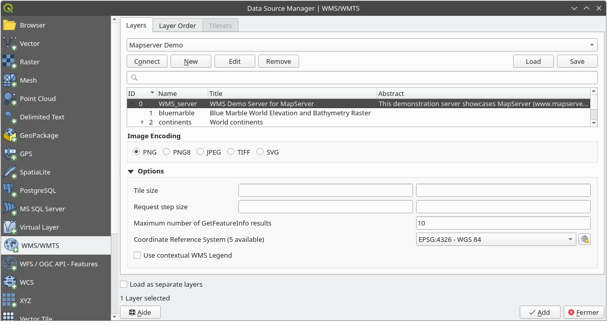607x325 pixels.
Task: Open the Coordinate Reference System dropdown
Action: pyautogui.click(x=496, y=239)
